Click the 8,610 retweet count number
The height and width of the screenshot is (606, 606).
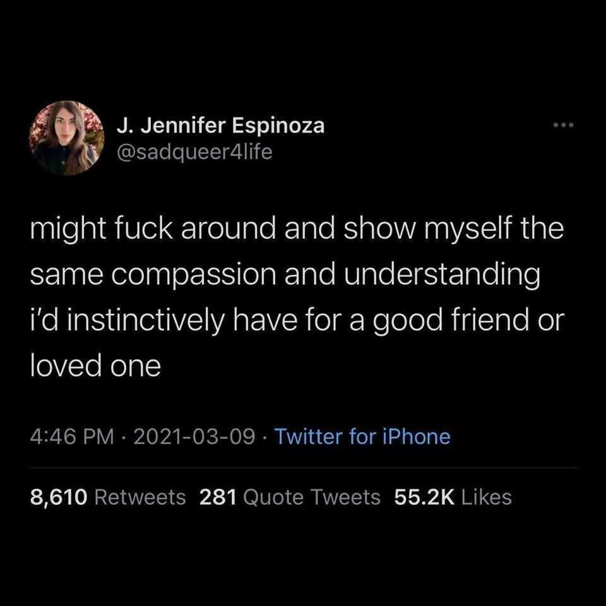tap(59, 497)
